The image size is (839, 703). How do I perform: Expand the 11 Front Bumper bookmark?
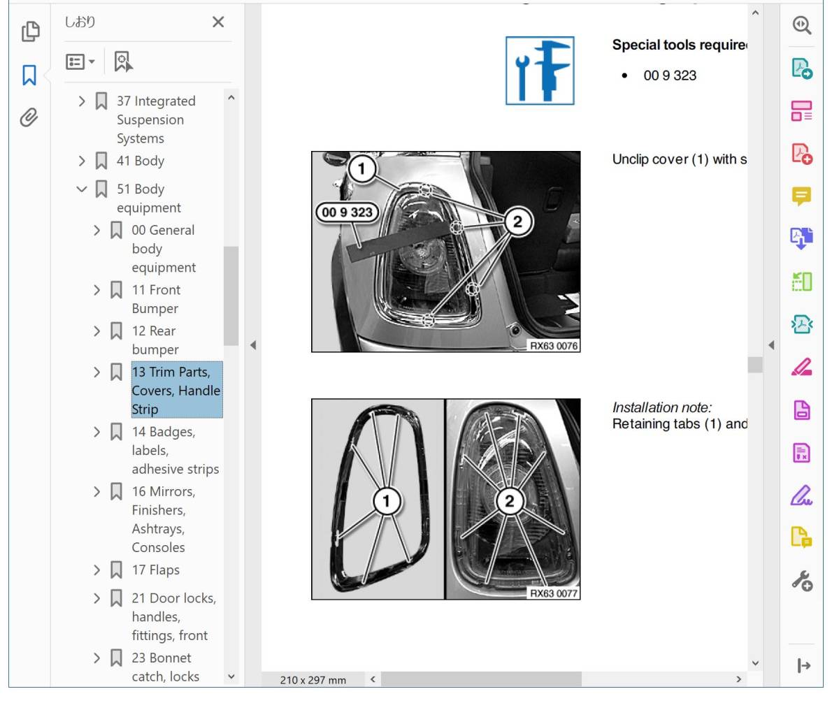[x=97, y=289]
